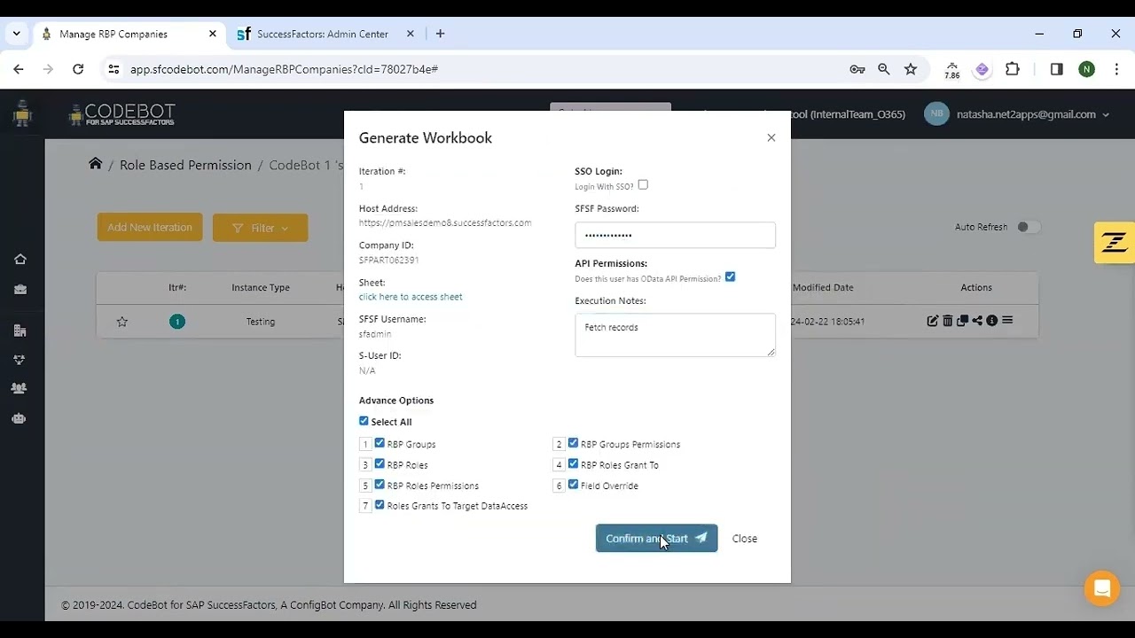The image size is (1135, 638).
Task: Click the SFSF Password field
Action: [x=675, y=235]
